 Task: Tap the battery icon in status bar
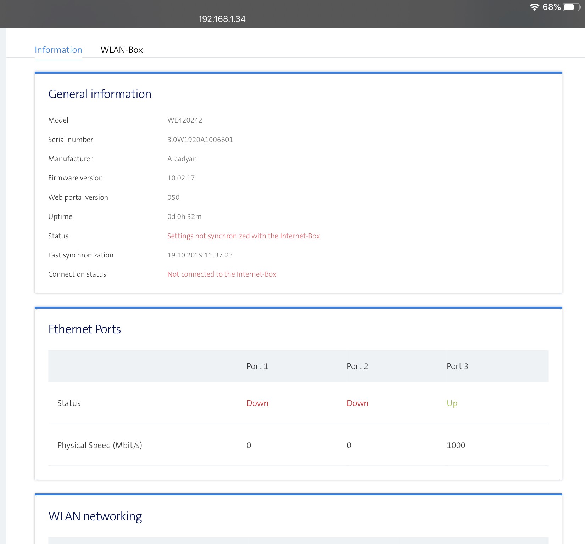(571, 7)
